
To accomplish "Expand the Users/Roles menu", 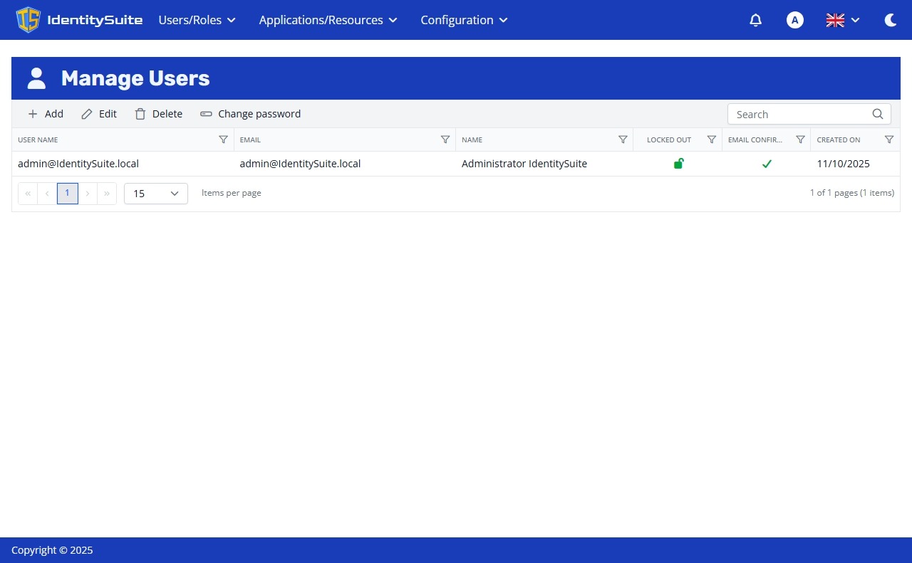I will [x=197, y=20].
